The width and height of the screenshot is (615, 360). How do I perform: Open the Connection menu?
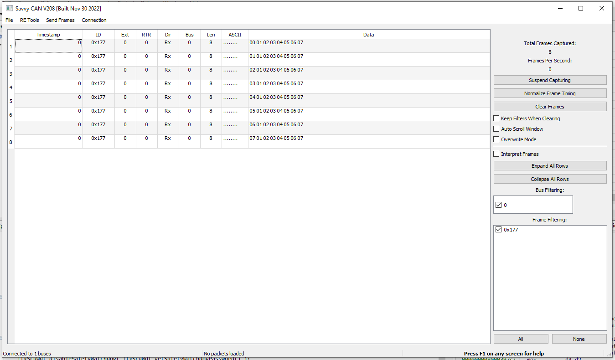tap(94, 20)
